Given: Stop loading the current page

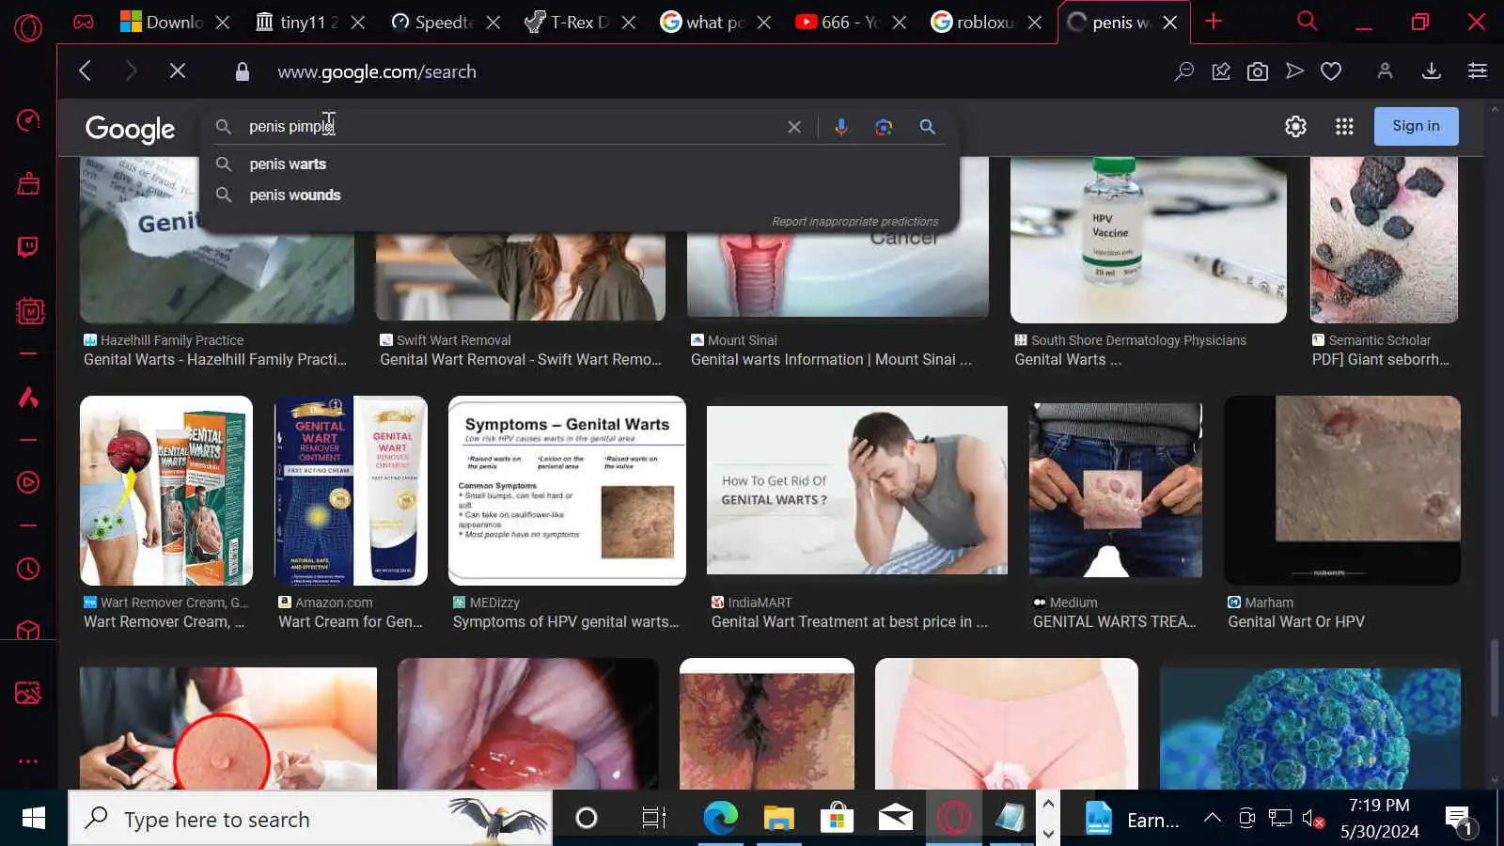Looking at the screenshot, I should tap(177, 71).
